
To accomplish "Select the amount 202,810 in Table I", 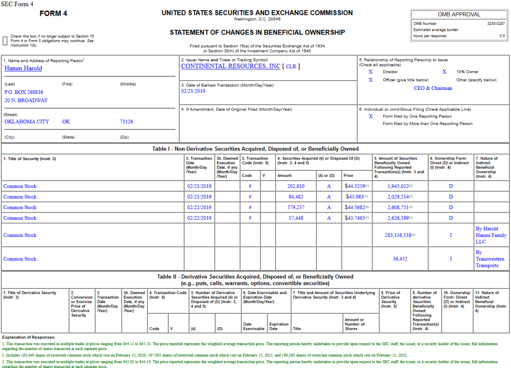I will coord(296,186).
